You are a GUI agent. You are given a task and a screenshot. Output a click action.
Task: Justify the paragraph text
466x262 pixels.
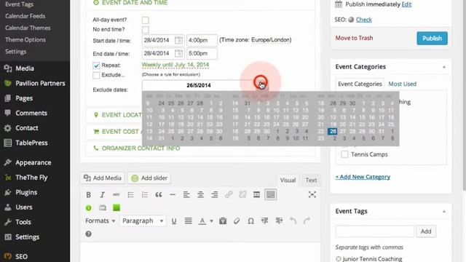pos(188,221)
